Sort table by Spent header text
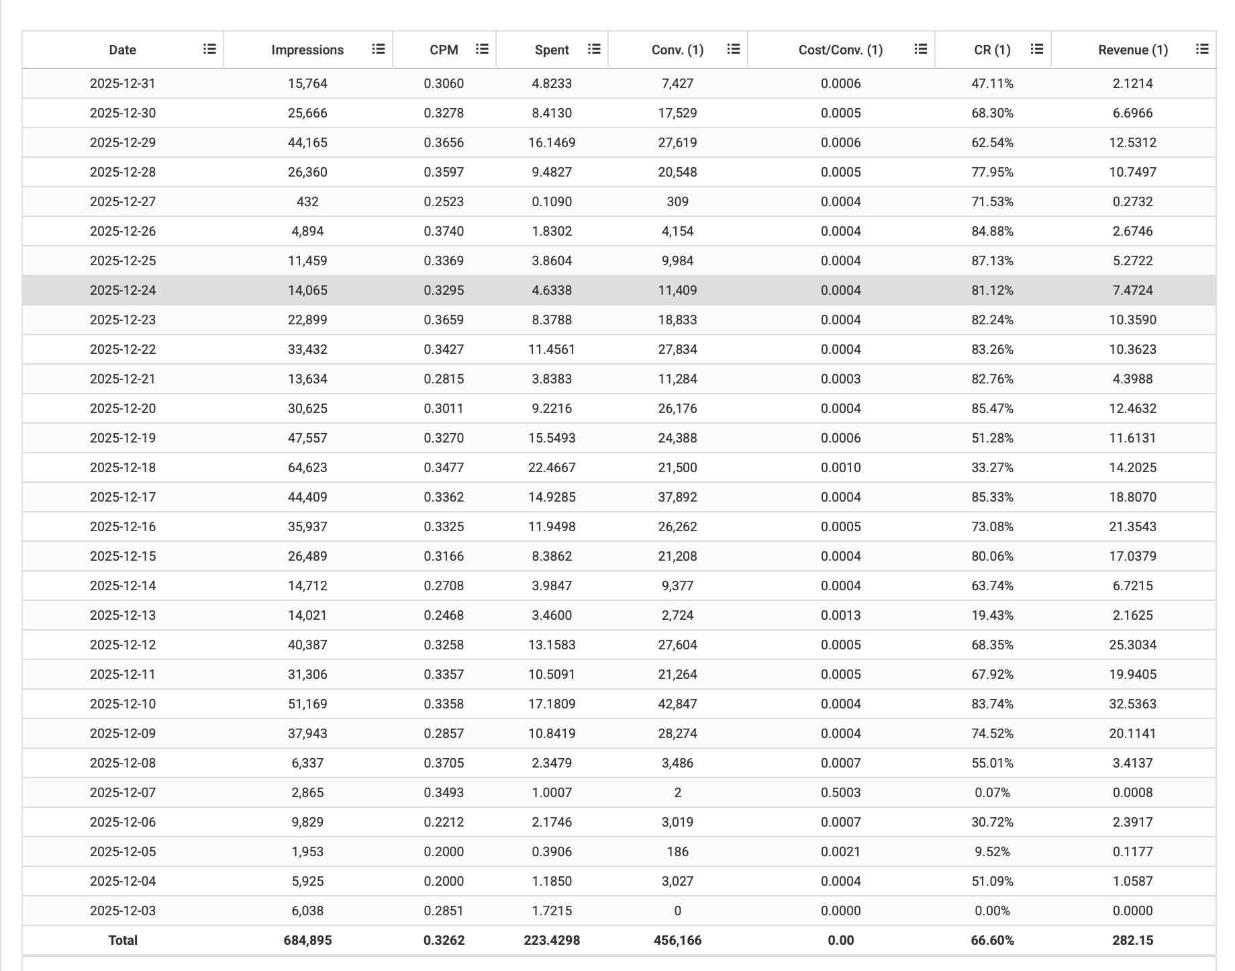This screenshot has width=1235, height=971. pos(552,50)
